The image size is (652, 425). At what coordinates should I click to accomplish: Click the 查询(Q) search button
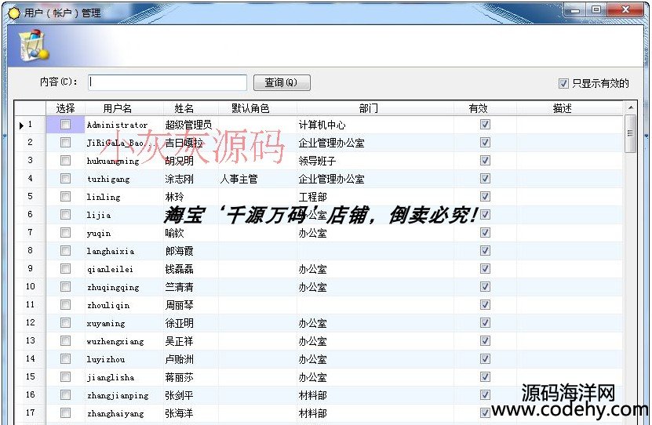(282, 83)
